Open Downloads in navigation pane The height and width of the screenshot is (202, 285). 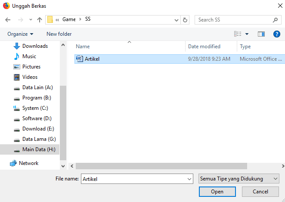[x=35, y=46]
